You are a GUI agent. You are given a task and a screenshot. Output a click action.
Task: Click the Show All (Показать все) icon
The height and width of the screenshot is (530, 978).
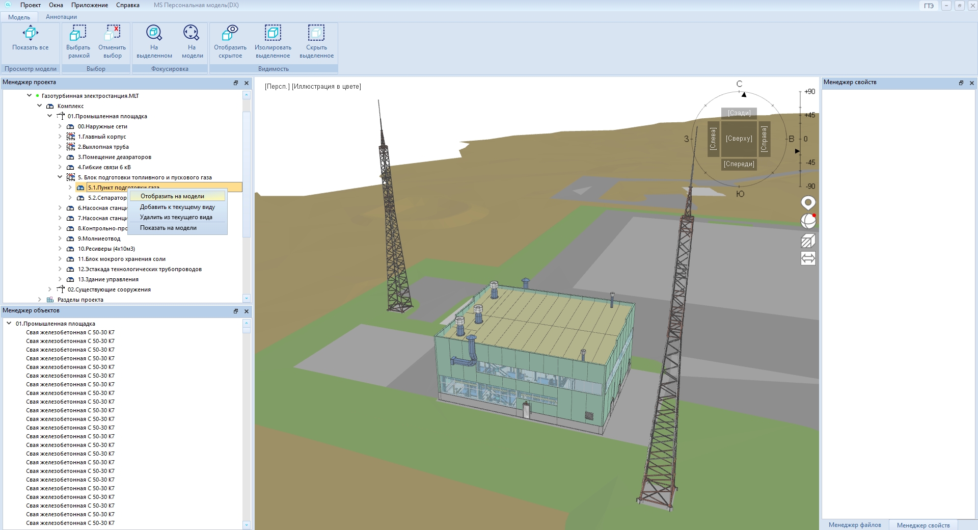[31, 34]
